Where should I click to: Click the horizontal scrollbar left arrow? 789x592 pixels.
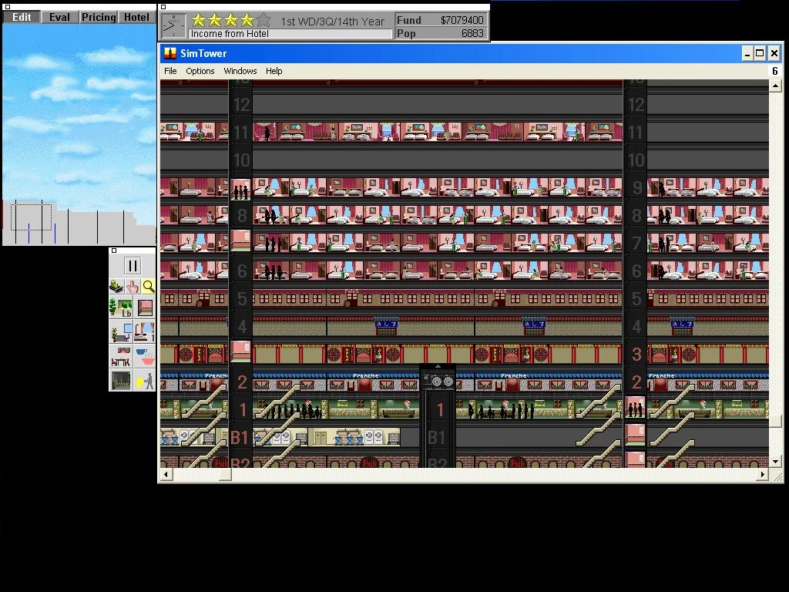(166, 474)
